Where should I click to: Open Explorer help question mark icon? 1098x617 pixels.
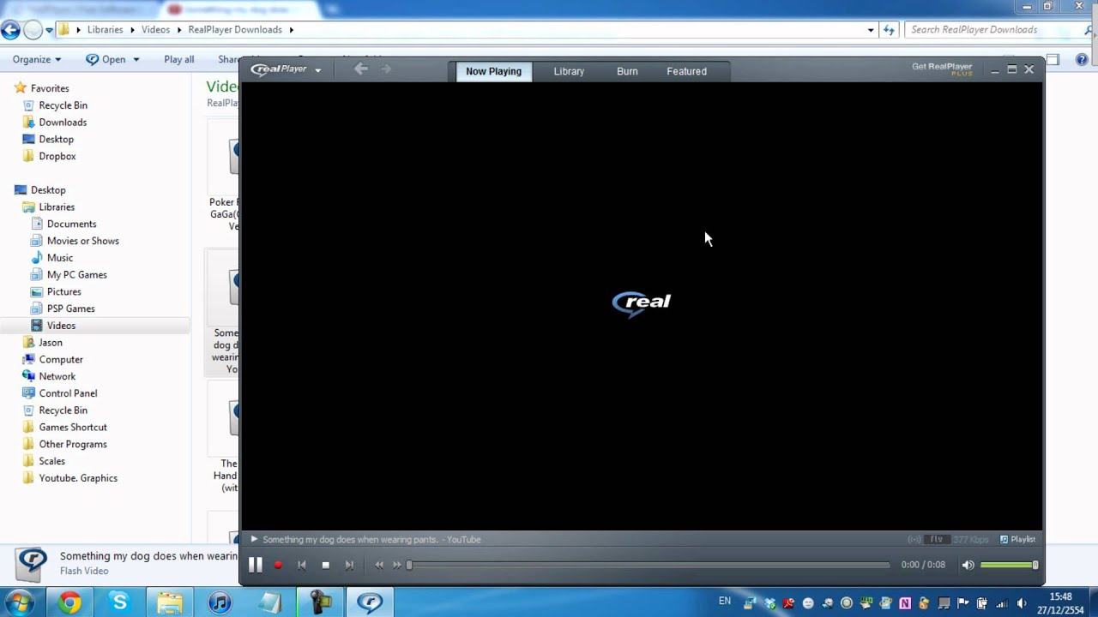pos(1082,59)
